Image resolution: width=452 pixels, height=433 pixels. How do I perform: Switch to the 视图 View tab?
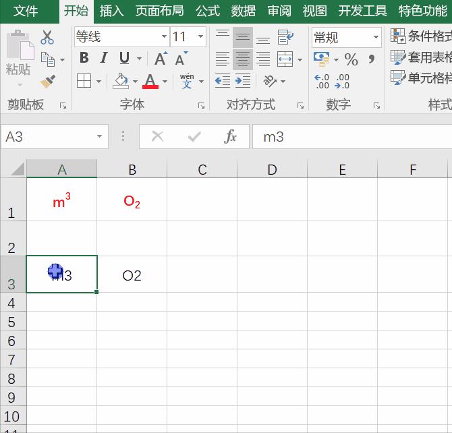tap(315, 11)
